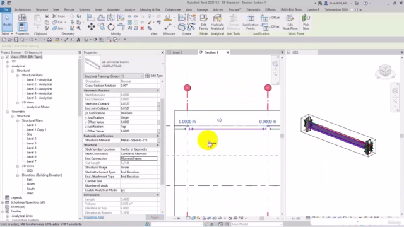This screenshot has width=404, height=227.
Task: Click the right red grid bubble
Action: click(268, 88)
